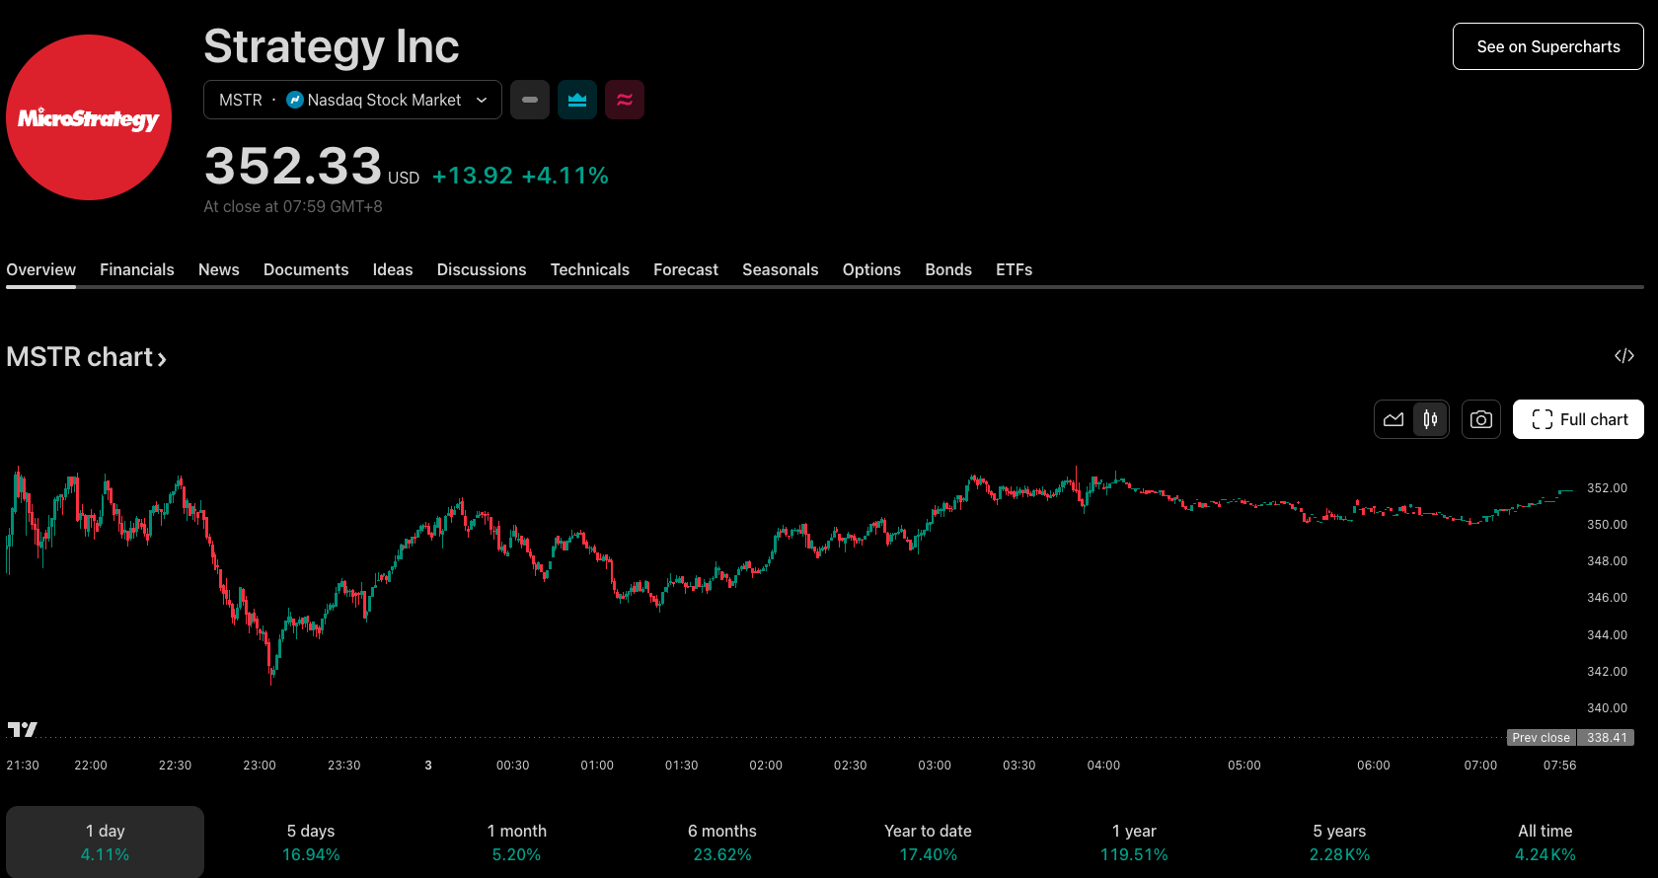Click the pink wave badge icon
This screenshot has height=878, width=1658.
(625, 100)
